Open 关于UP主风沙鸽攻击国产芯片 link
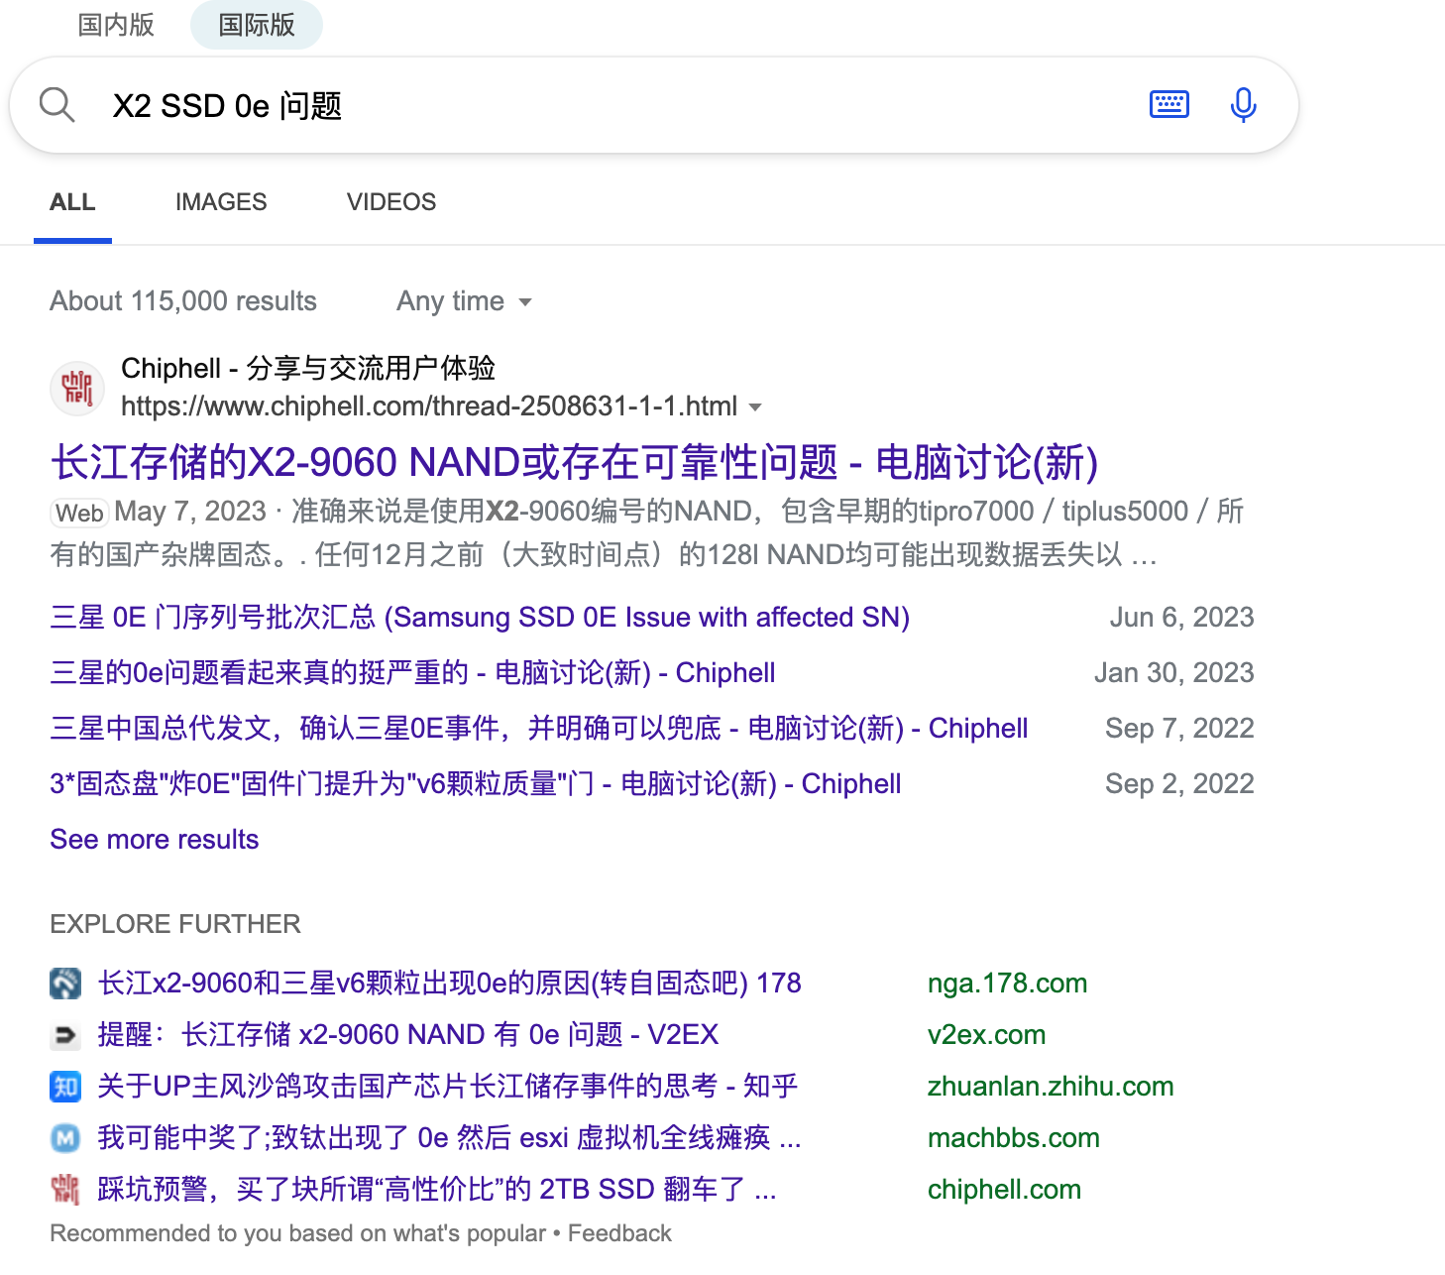This screenshot has width=1445, height=1275. pos(447,1087)
